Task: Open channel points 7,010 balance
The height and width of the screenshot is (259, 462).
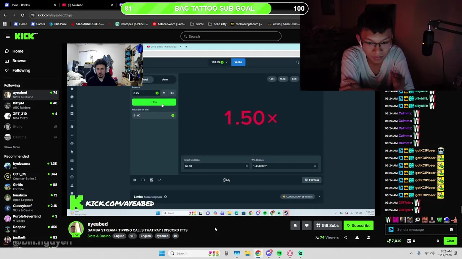Action: (x=394, y=241)
